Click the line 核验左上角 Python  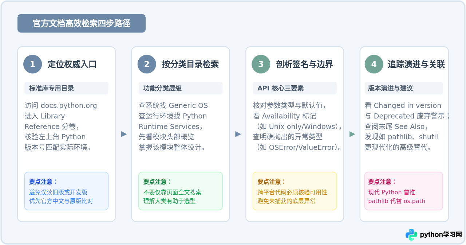tap(55, 137)
